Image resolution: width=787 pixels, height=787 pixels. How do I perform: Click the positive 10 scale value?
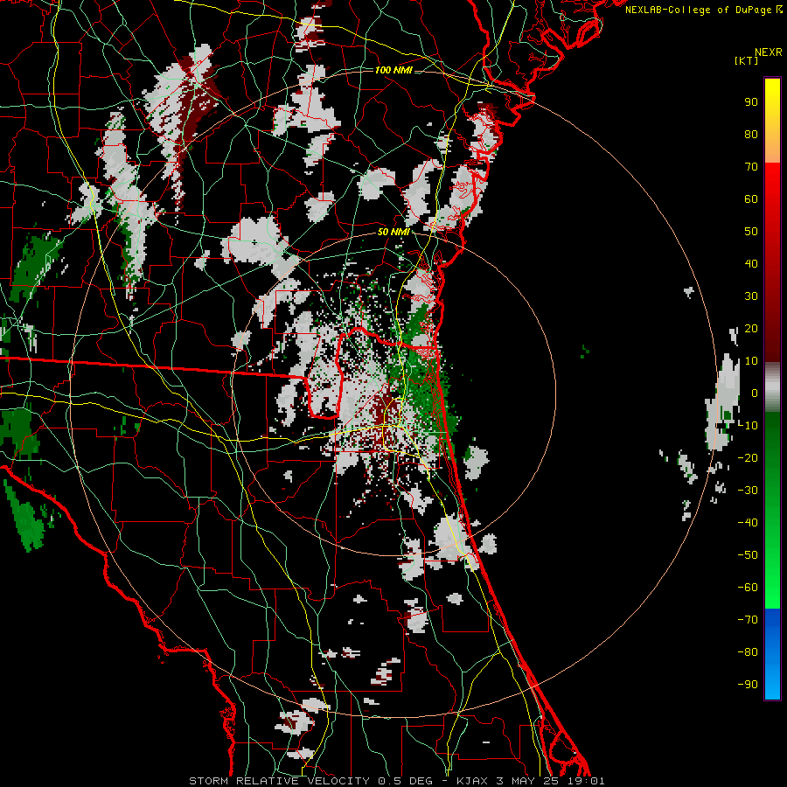(x=751, y=361)
